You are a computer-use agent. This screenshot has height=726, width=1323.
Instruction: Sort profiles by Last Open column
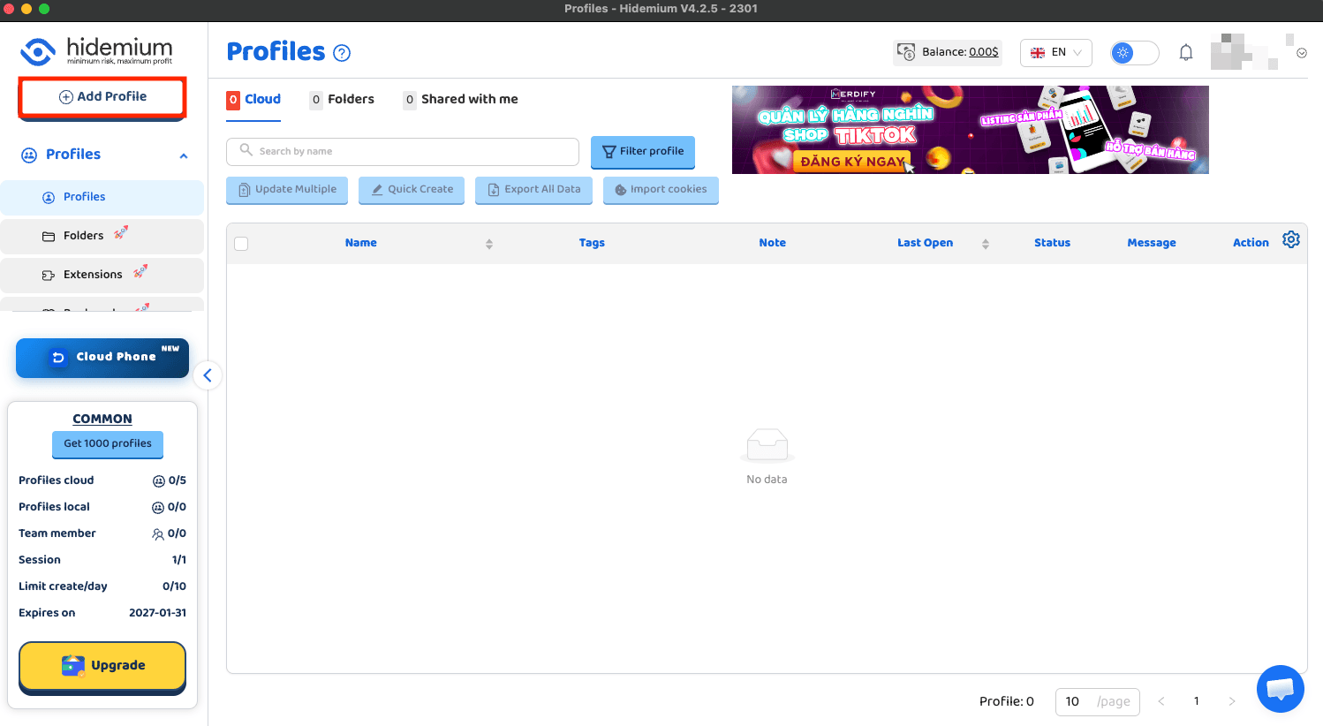click(985, 243)
